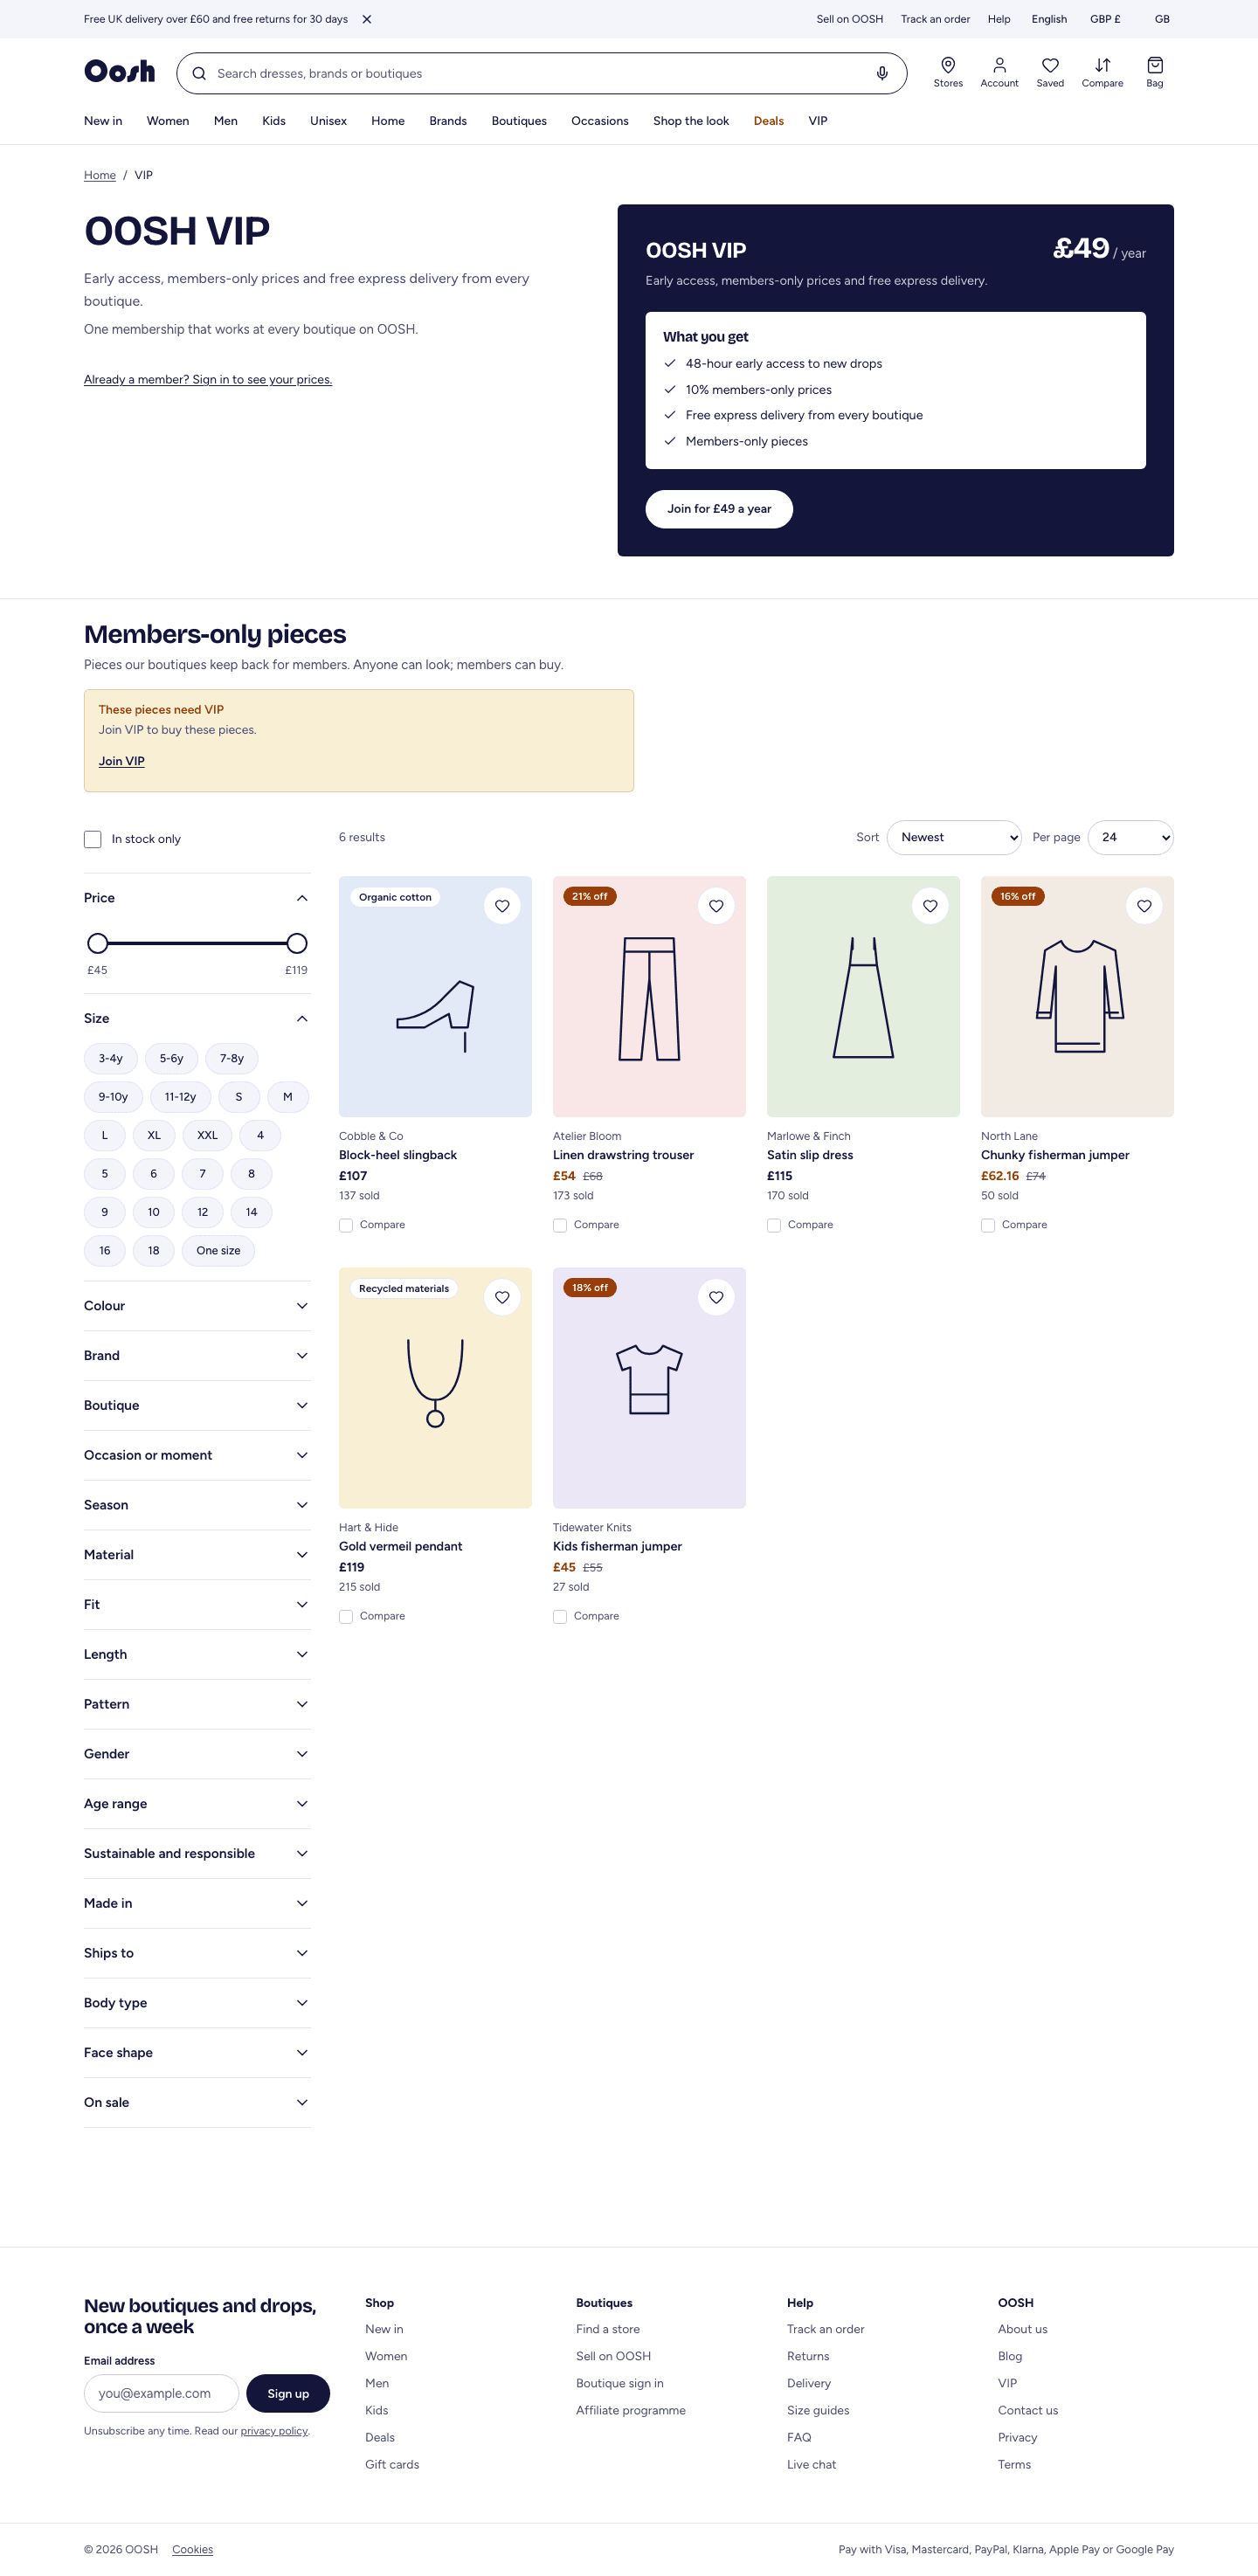1258x2576 pixels.
Task: Click the maximum price slider handle
Action: tap(297, 943)
